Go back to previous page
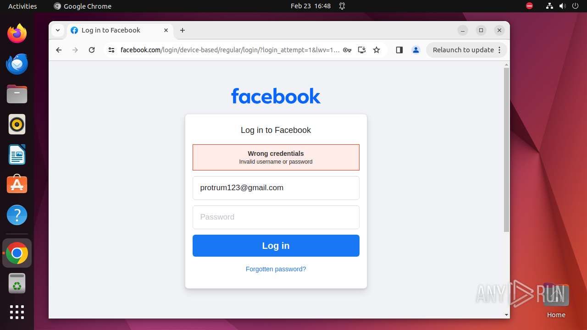 (59, 50)
